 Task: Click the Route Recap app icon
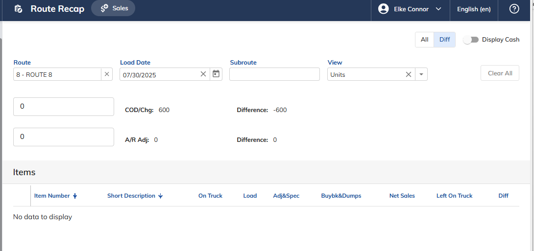coord(19,9)
